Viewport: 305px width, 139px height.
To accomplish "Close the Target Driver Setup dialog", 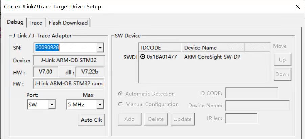I will pos(297,7).
